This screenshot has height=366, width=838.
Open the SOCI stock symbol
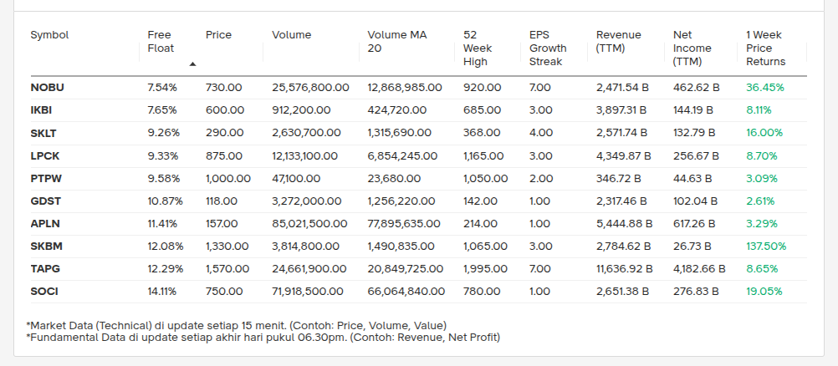pyautogui.click(x=44, y=291)
